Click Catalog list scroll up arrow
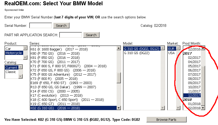Image resolution: width=218 pixels, height=125 pixels. 21,67
